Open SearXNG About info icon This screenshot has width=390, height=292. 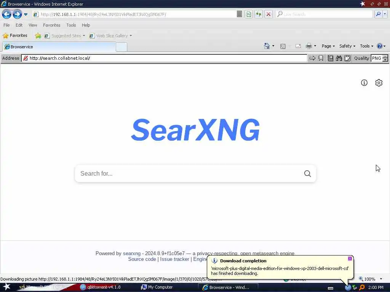tap(364, 83)
